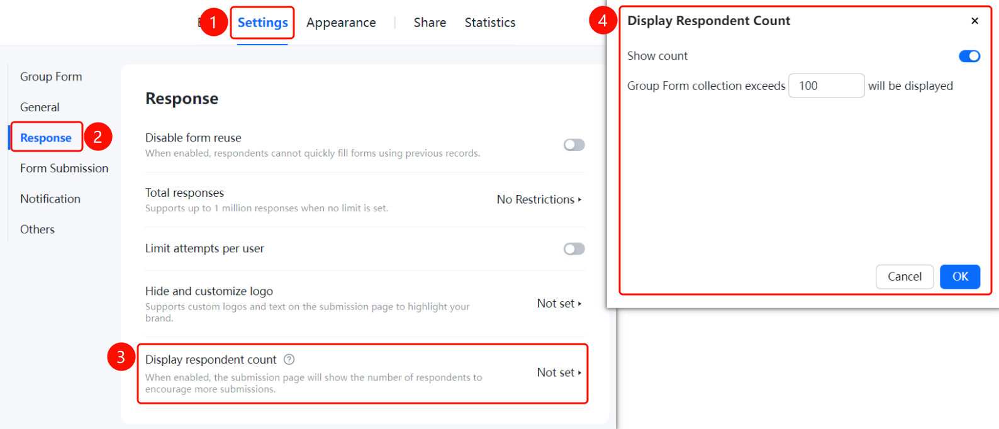Image resolution: width=999 pixels, height=429 pixels.
Task: Click the collection threshold field showing 100
Action: pyautogui.click(x=826, y=86)
